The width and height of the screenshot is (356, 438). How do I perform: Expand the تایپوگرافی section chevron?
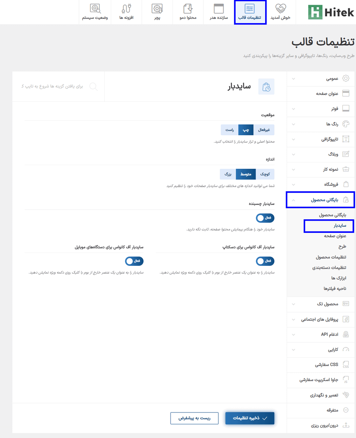(294, 139)
